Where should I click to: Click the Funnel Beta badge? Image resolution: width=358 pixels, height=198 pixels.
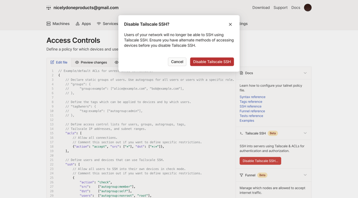tap(262, 175)
